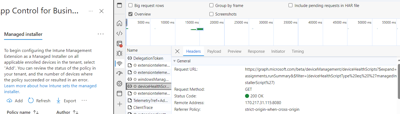Click the plus icon for more tools
This screenshot has height=114, width=400.
pyautogui.click(x=120, y=104)
